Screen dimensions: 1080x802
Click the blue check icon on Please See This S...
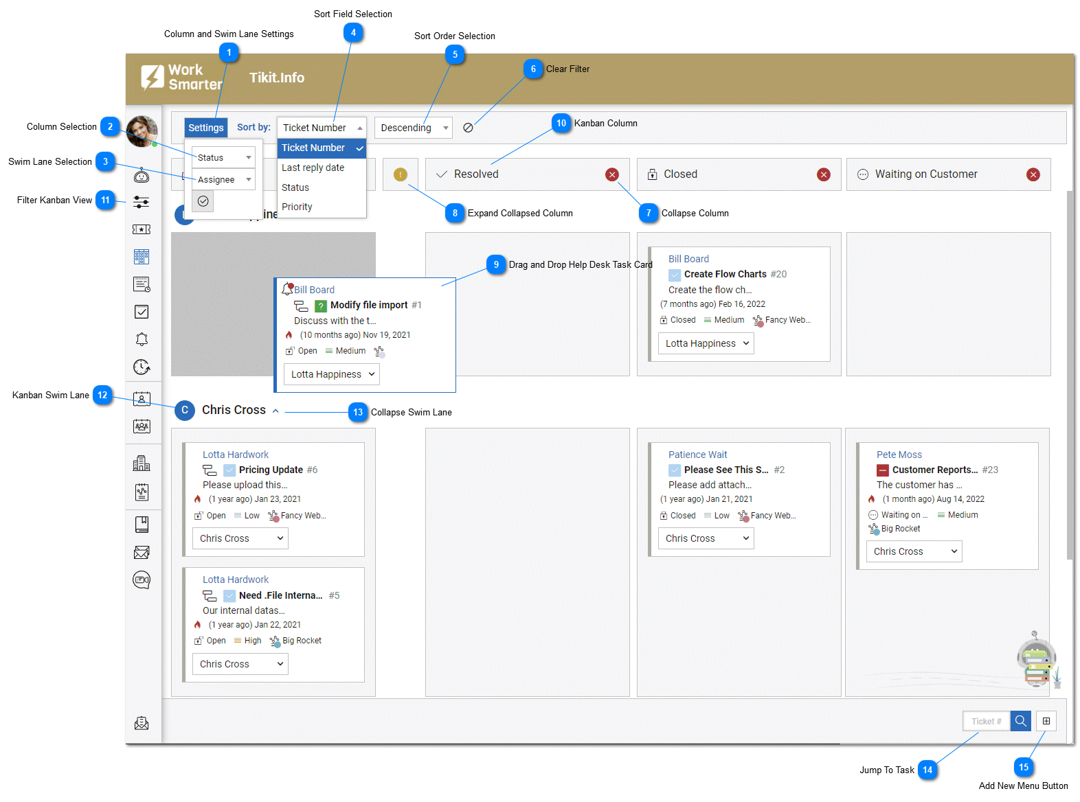675,470
